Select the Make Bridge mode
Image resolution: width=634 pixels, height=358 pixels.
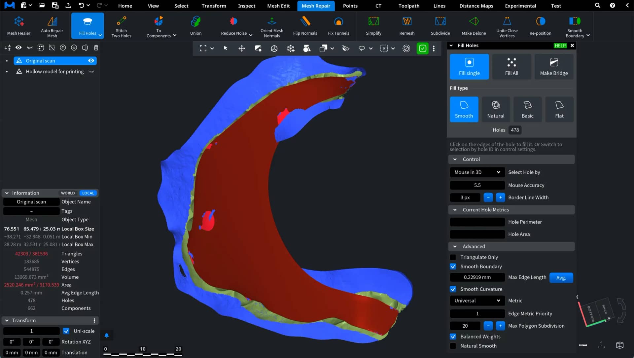[x=554, y=67]
